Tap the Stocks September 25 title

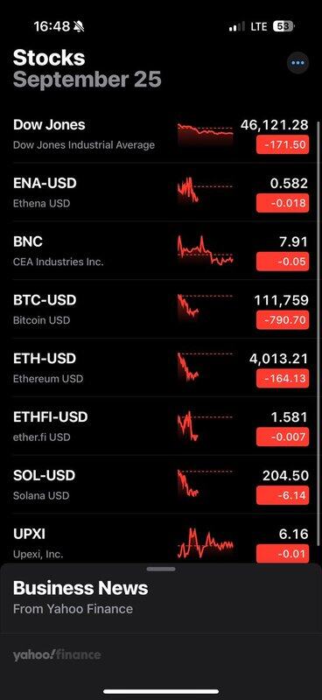point(87,69)
